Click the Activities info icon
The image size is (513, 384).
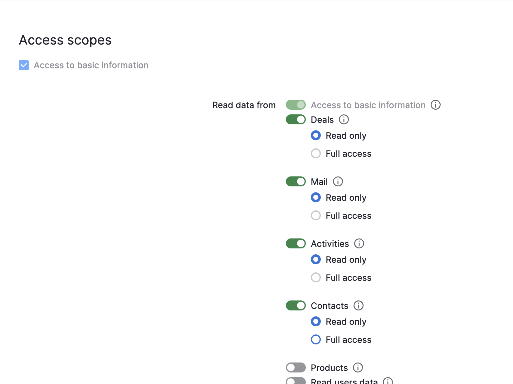359,243
